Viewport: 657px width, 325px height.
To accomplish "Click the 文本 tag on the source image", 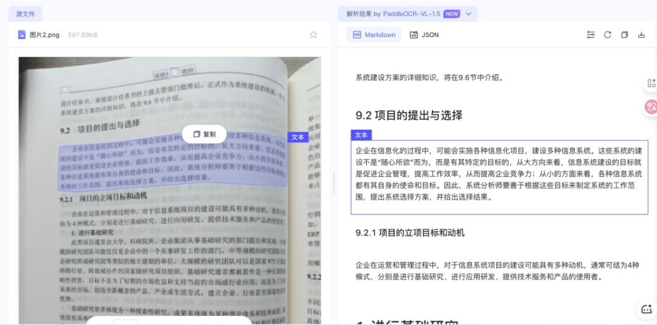I will pyautogui.click(x=298, y=137).
